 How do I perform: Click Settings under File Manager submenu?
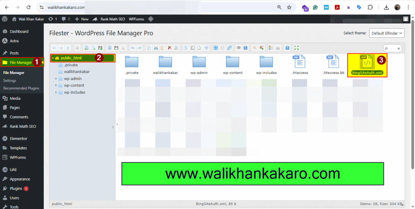(10, 80)
